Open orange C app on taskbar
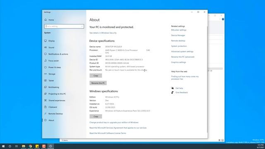Viewport: 265px width, 149px height. pos(44,146)
